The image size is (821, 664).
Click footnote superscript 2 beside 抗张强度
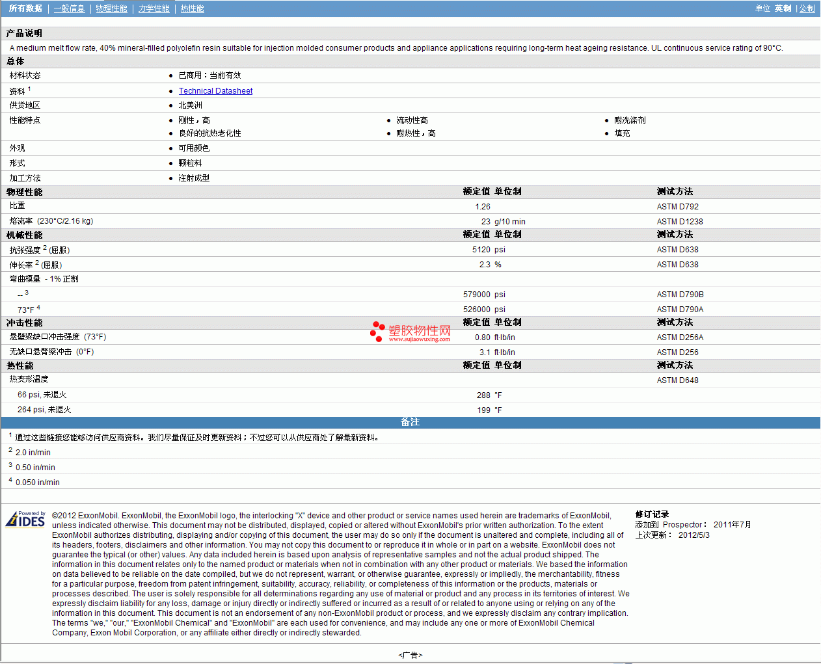pyautogui.click(x=45, y=248)
